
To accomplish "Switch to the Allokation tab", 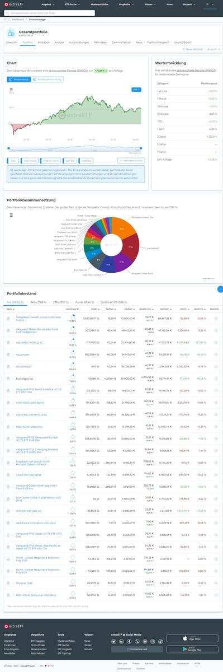I will [x=44, y=42].
